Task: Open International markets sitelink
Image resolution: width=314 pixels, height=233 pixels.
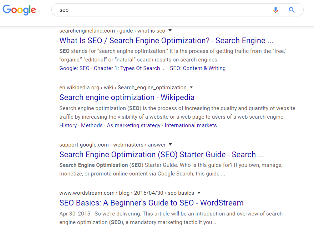Action: tap(191, 125)
